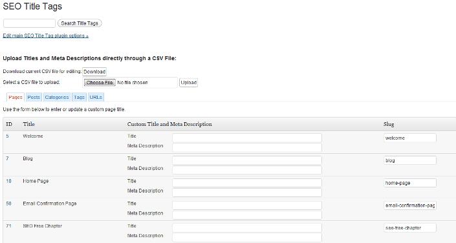Viewport: 456px width, 243px height.
Task: Open page ID 50 link
Action: tap(8, 204)
